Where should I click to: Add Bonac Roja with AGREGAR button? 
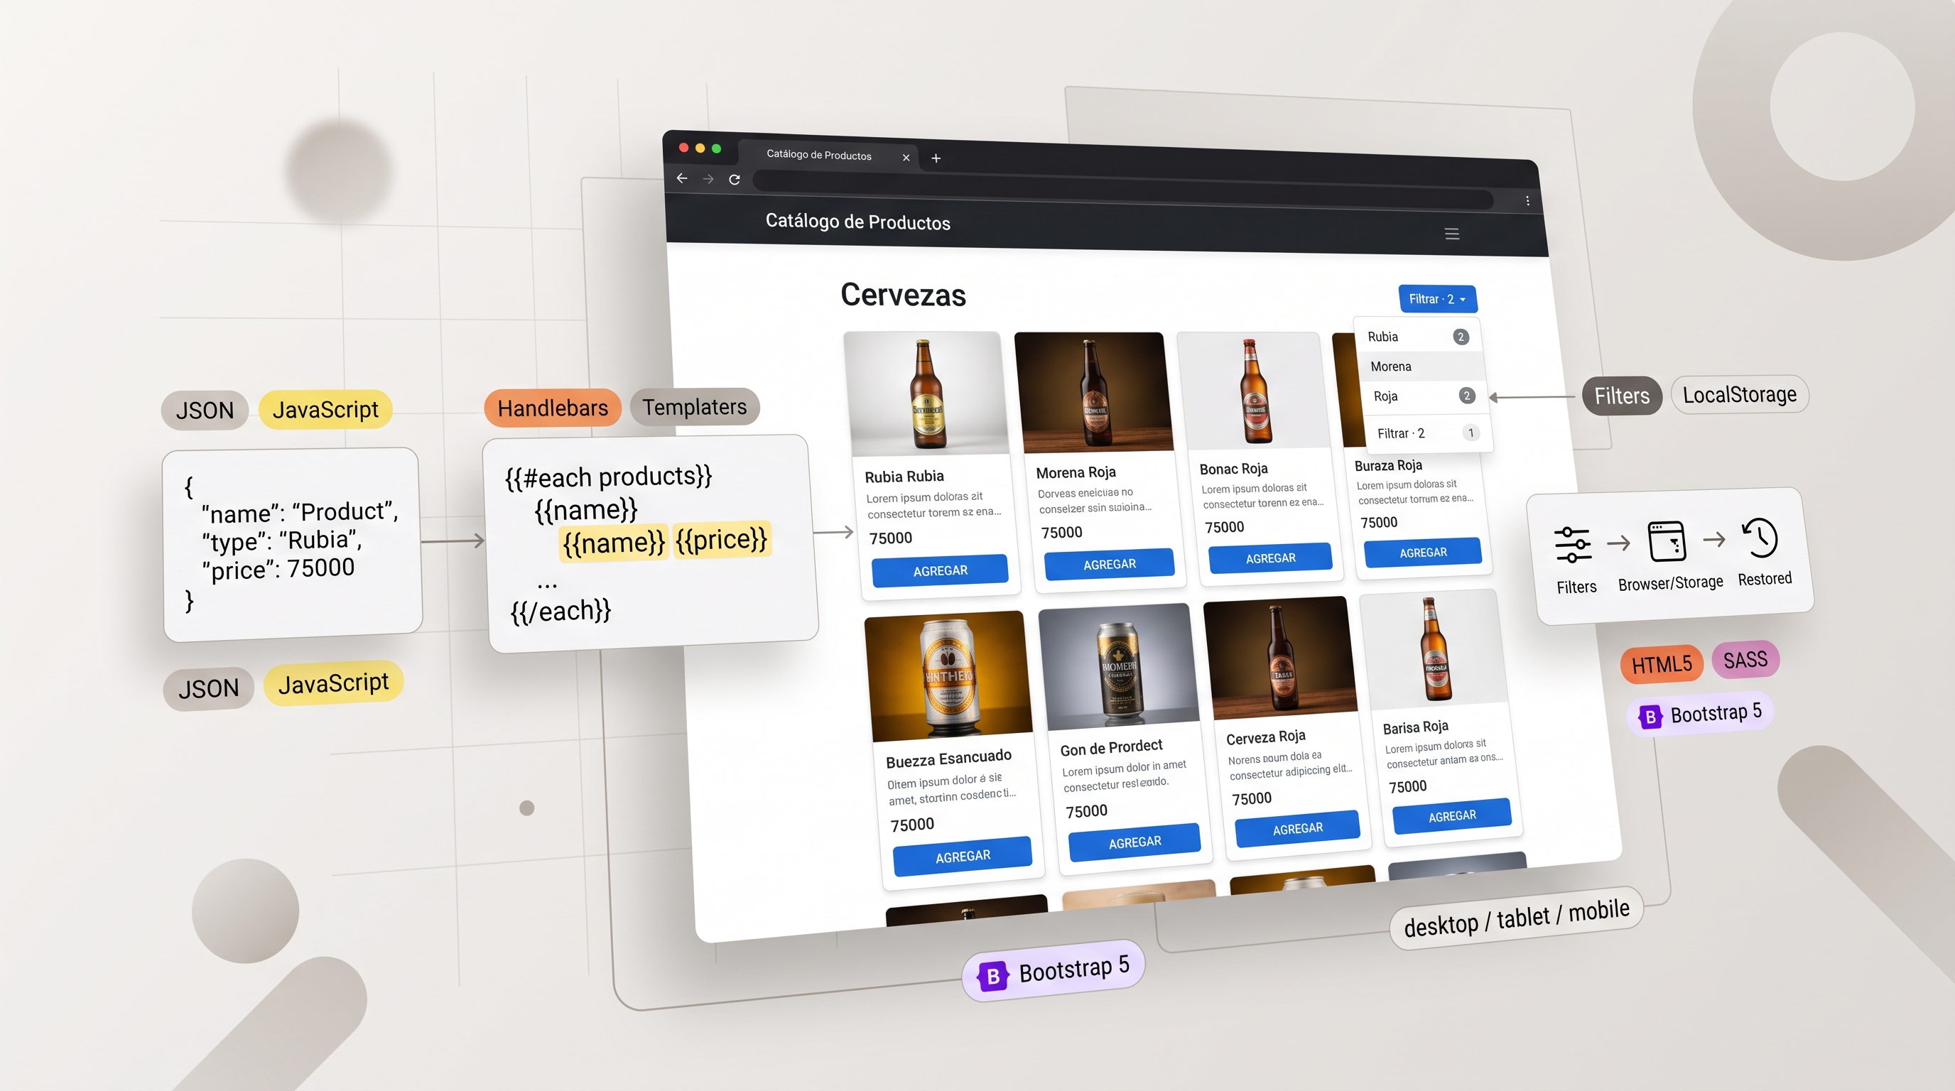[1269, 558]
